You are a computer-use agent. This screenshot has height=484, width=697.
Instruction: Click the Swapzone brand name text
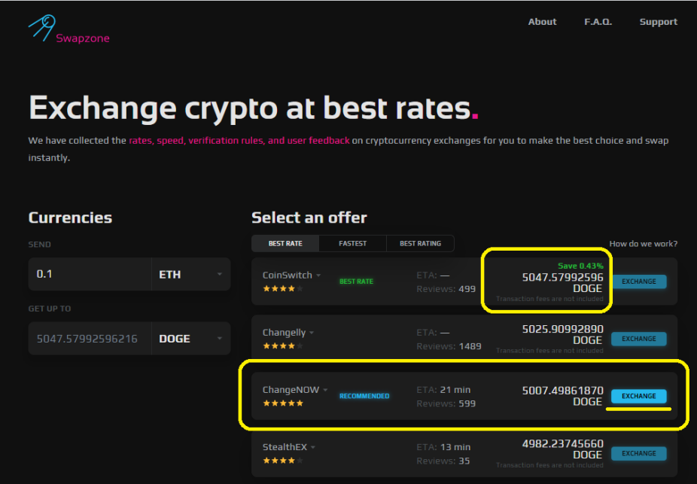click(83, 38)
